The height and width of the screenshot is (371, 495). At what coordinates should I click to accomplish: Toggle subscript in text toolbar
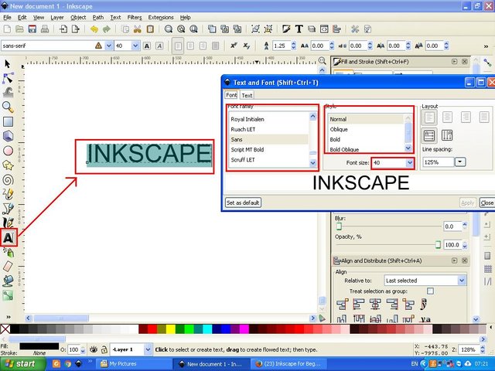247,46
